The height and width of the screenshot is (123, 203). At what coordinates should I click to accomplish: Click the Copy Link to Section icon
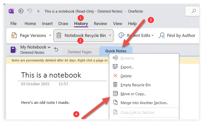pyautogui.click(x=115, y=112)
